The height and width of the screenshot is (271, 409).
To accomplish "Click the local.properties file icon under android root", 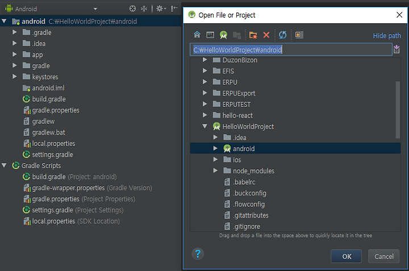I will point(27,144).
